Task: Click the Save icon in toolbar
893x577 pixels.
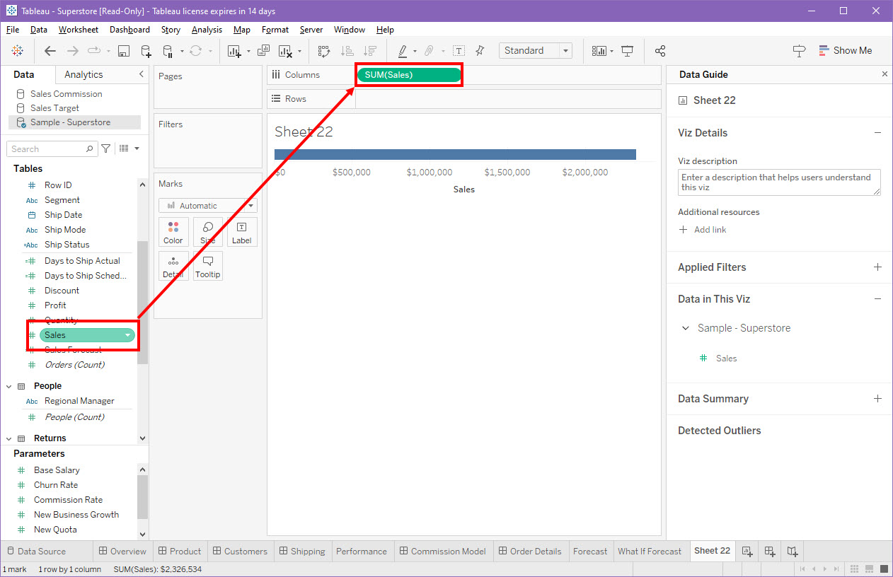Action: coord(124,51)
